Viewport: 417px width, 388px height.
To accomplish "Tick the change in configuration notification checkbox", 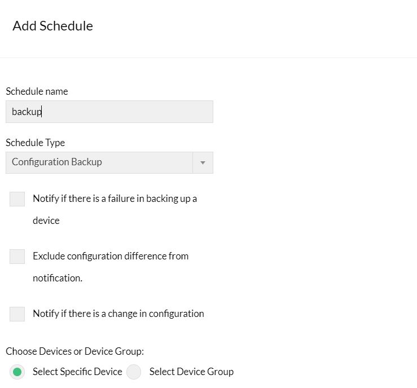I will pos(17,314).
